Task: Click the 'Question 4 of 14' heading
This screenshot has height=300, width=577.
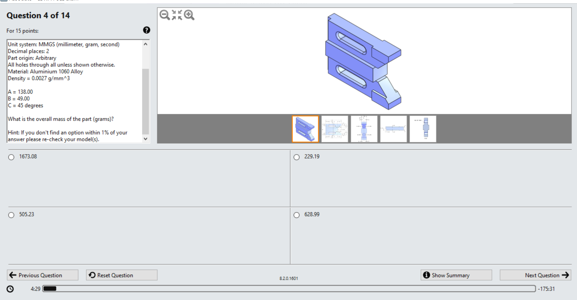Action: (x=38, y=15)
